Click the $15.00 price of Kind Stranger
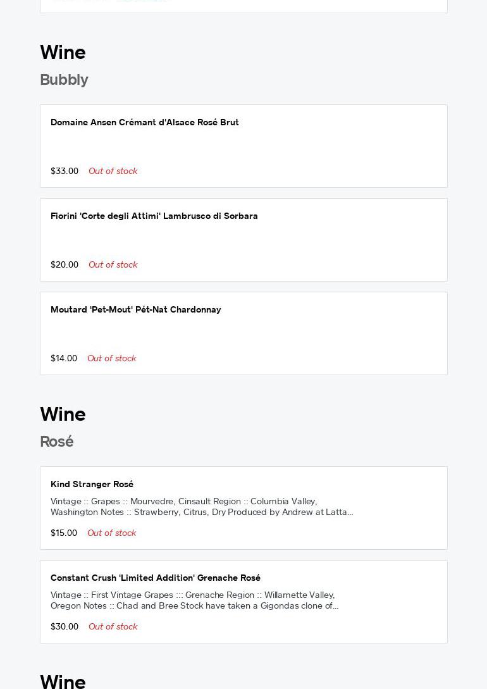The image size is (487, 689). point(64,533)
